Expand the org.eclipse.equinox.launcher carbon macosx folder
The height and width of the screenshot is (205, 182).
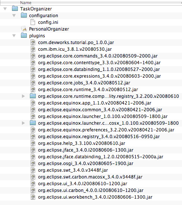pos(23,123)
